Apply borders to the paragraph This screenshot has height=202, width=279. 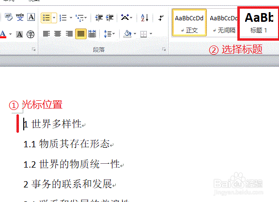(143, 34)
